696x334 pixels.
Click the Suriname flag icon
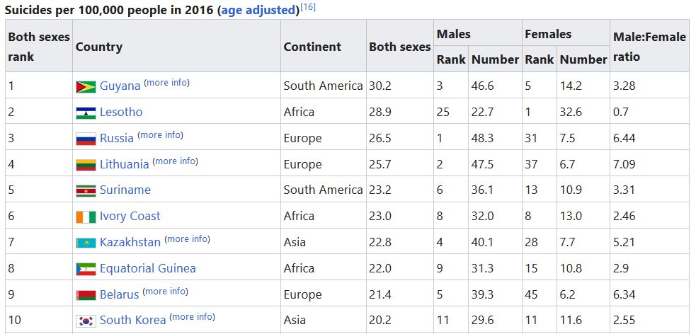coord(86,191)
